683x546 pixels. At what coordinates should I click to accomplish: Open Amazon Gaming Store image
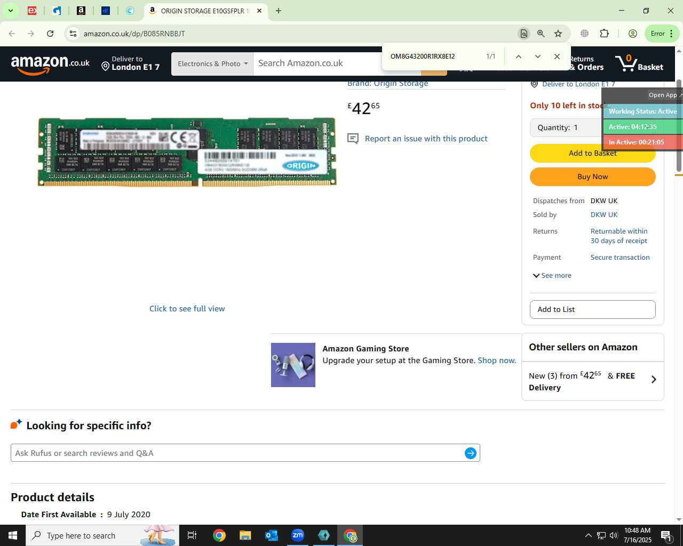coord(293,365)
